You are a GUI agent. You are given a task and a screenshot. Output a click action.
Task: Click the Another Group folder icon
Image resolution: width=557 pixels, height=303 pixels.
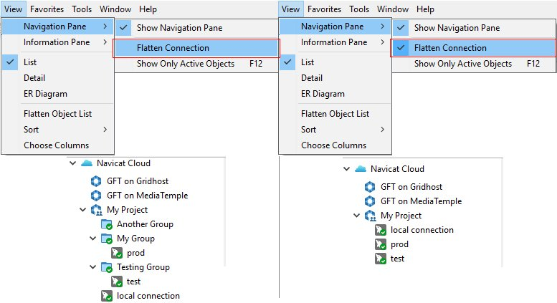click(108, 224)
